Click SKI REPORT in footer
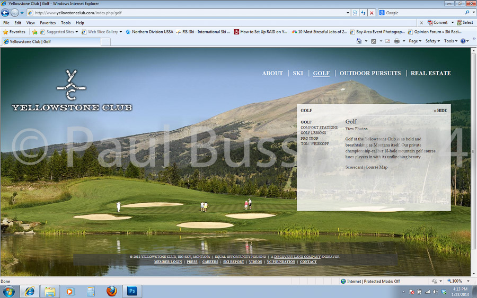Image resolution: width=477 pixels, height=298 pixels. (x=233, y=262)
